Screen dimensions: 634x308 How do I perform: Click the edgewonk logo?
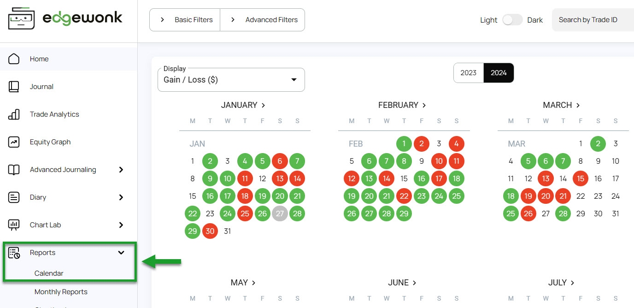coord(65,18)
